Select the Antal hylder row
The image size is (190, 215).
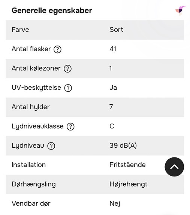coord(95,107)
